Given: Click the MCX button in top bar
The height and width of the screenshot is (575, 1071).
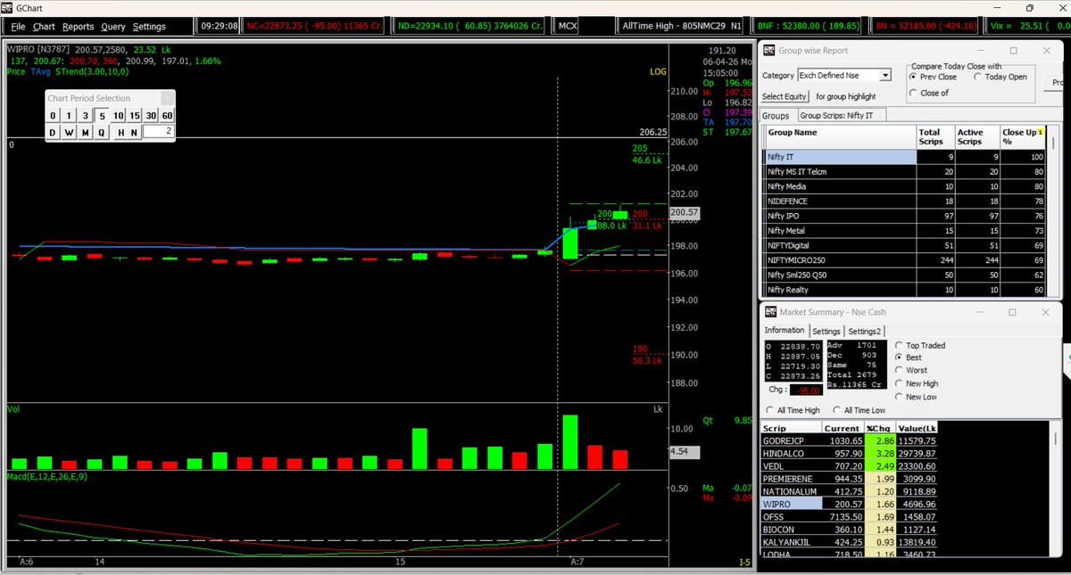Looking at the screenshot, I should [x=567, y=27].
